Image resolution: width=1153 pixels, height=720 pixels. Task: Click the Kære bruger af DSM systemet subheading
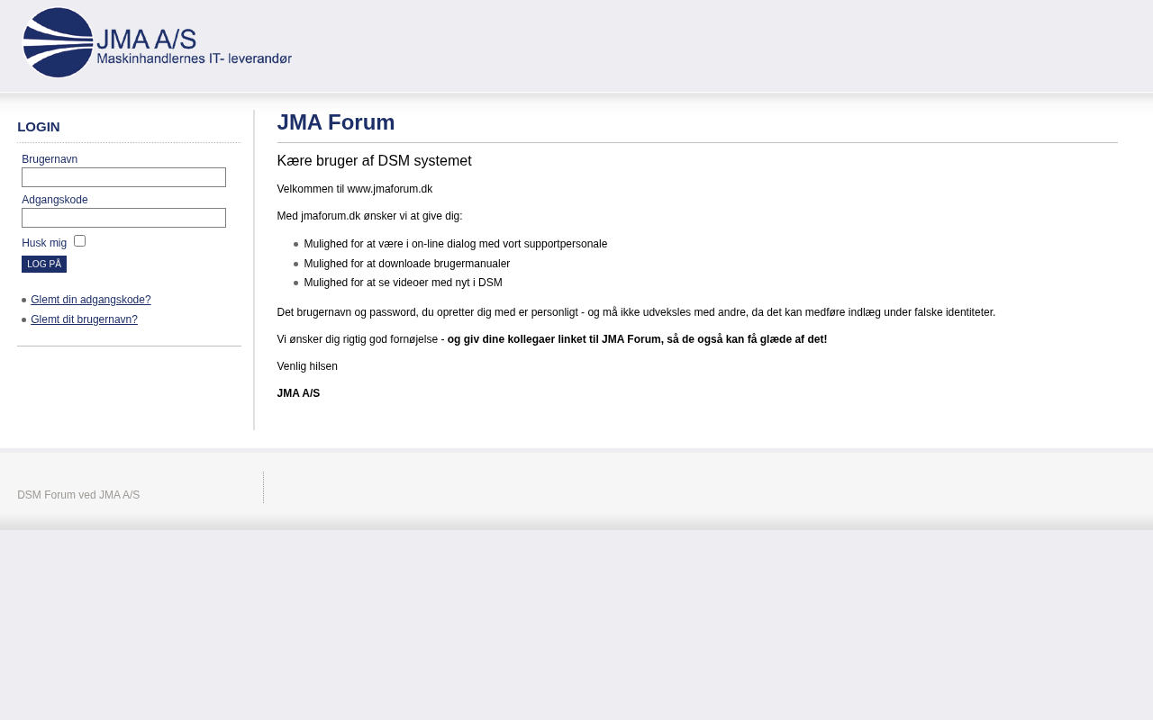(x=374, y=161)
